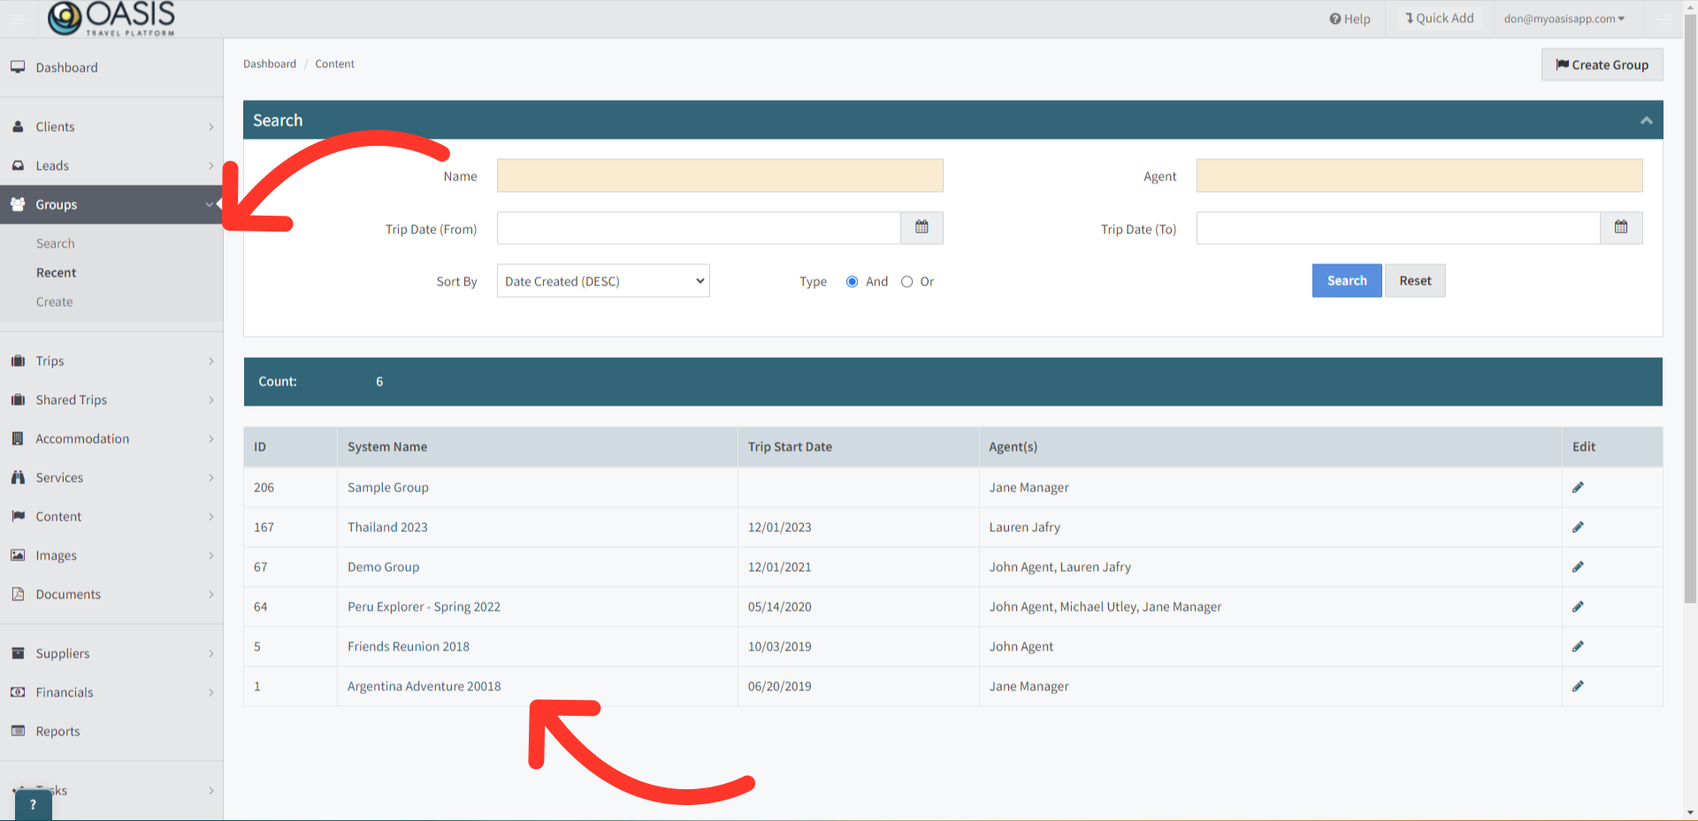Open the don@myoasisapp.com account menu
This screenshot has height=821, width=1698.
1564,18
